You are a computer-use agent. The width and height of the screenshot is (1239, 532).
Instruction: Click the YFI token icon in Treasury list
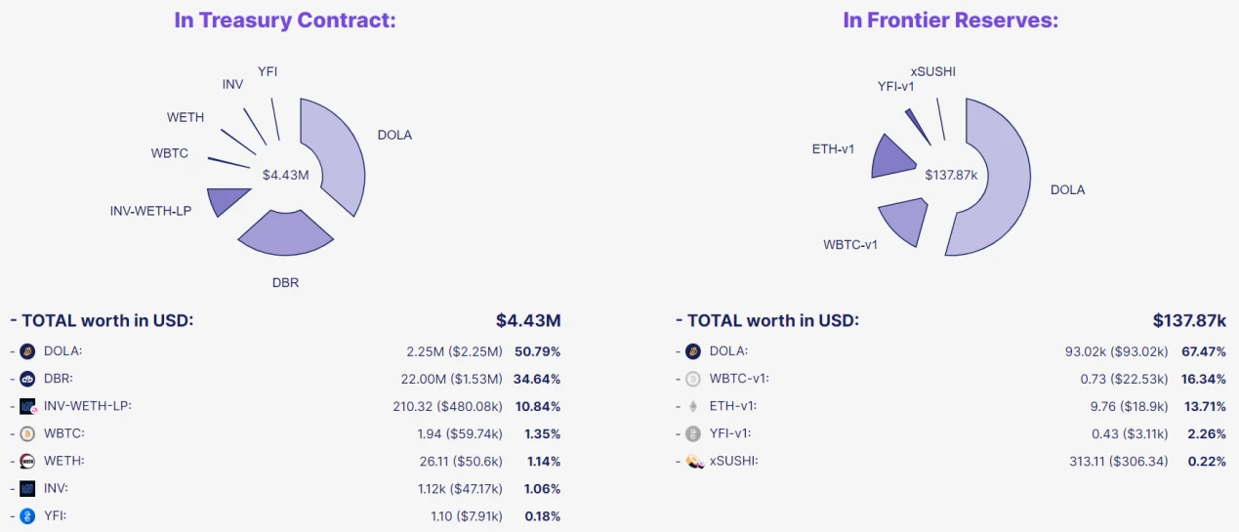point(27,516)
